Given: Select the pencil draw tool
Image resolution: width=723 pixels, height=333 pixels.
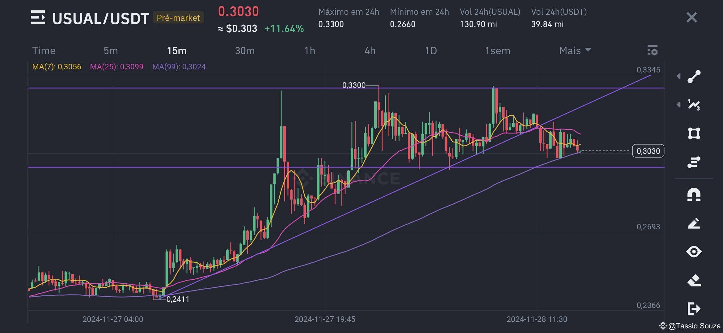Looking at the screenshot, I should (x=694, y=223).
